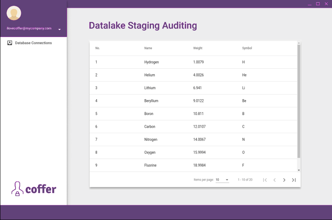Click the weight value 12.0107
Viewport: 332px width, 220px height.
pyautogui.click(x=199, y=127)
